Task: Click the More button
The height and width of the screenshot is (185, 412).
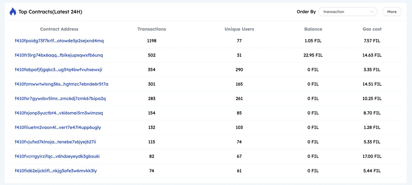Action: coord(392,12)
